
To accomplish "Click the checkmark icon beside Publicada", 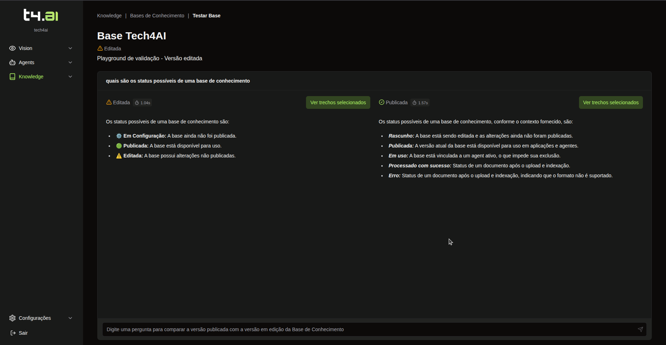I will [x=381, y=102].
